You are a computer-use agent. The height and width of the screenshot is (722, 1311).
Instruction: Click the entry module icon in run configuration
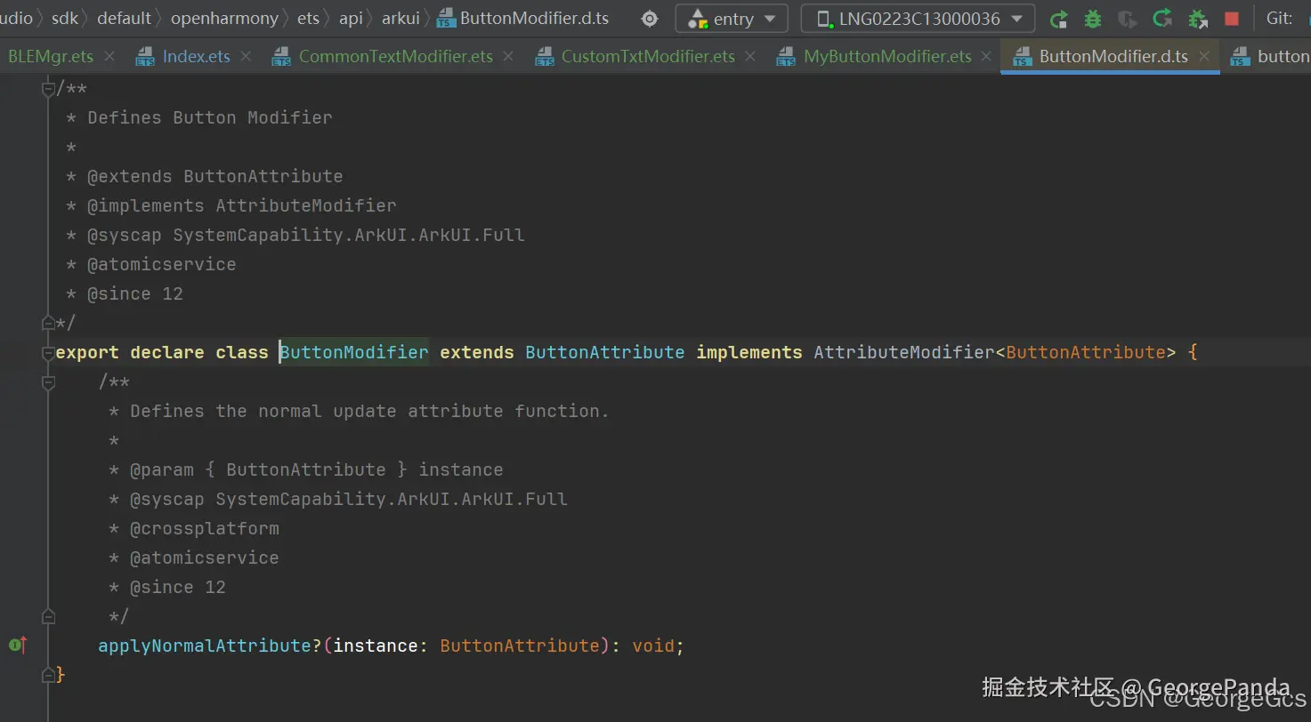pos(699,19)
